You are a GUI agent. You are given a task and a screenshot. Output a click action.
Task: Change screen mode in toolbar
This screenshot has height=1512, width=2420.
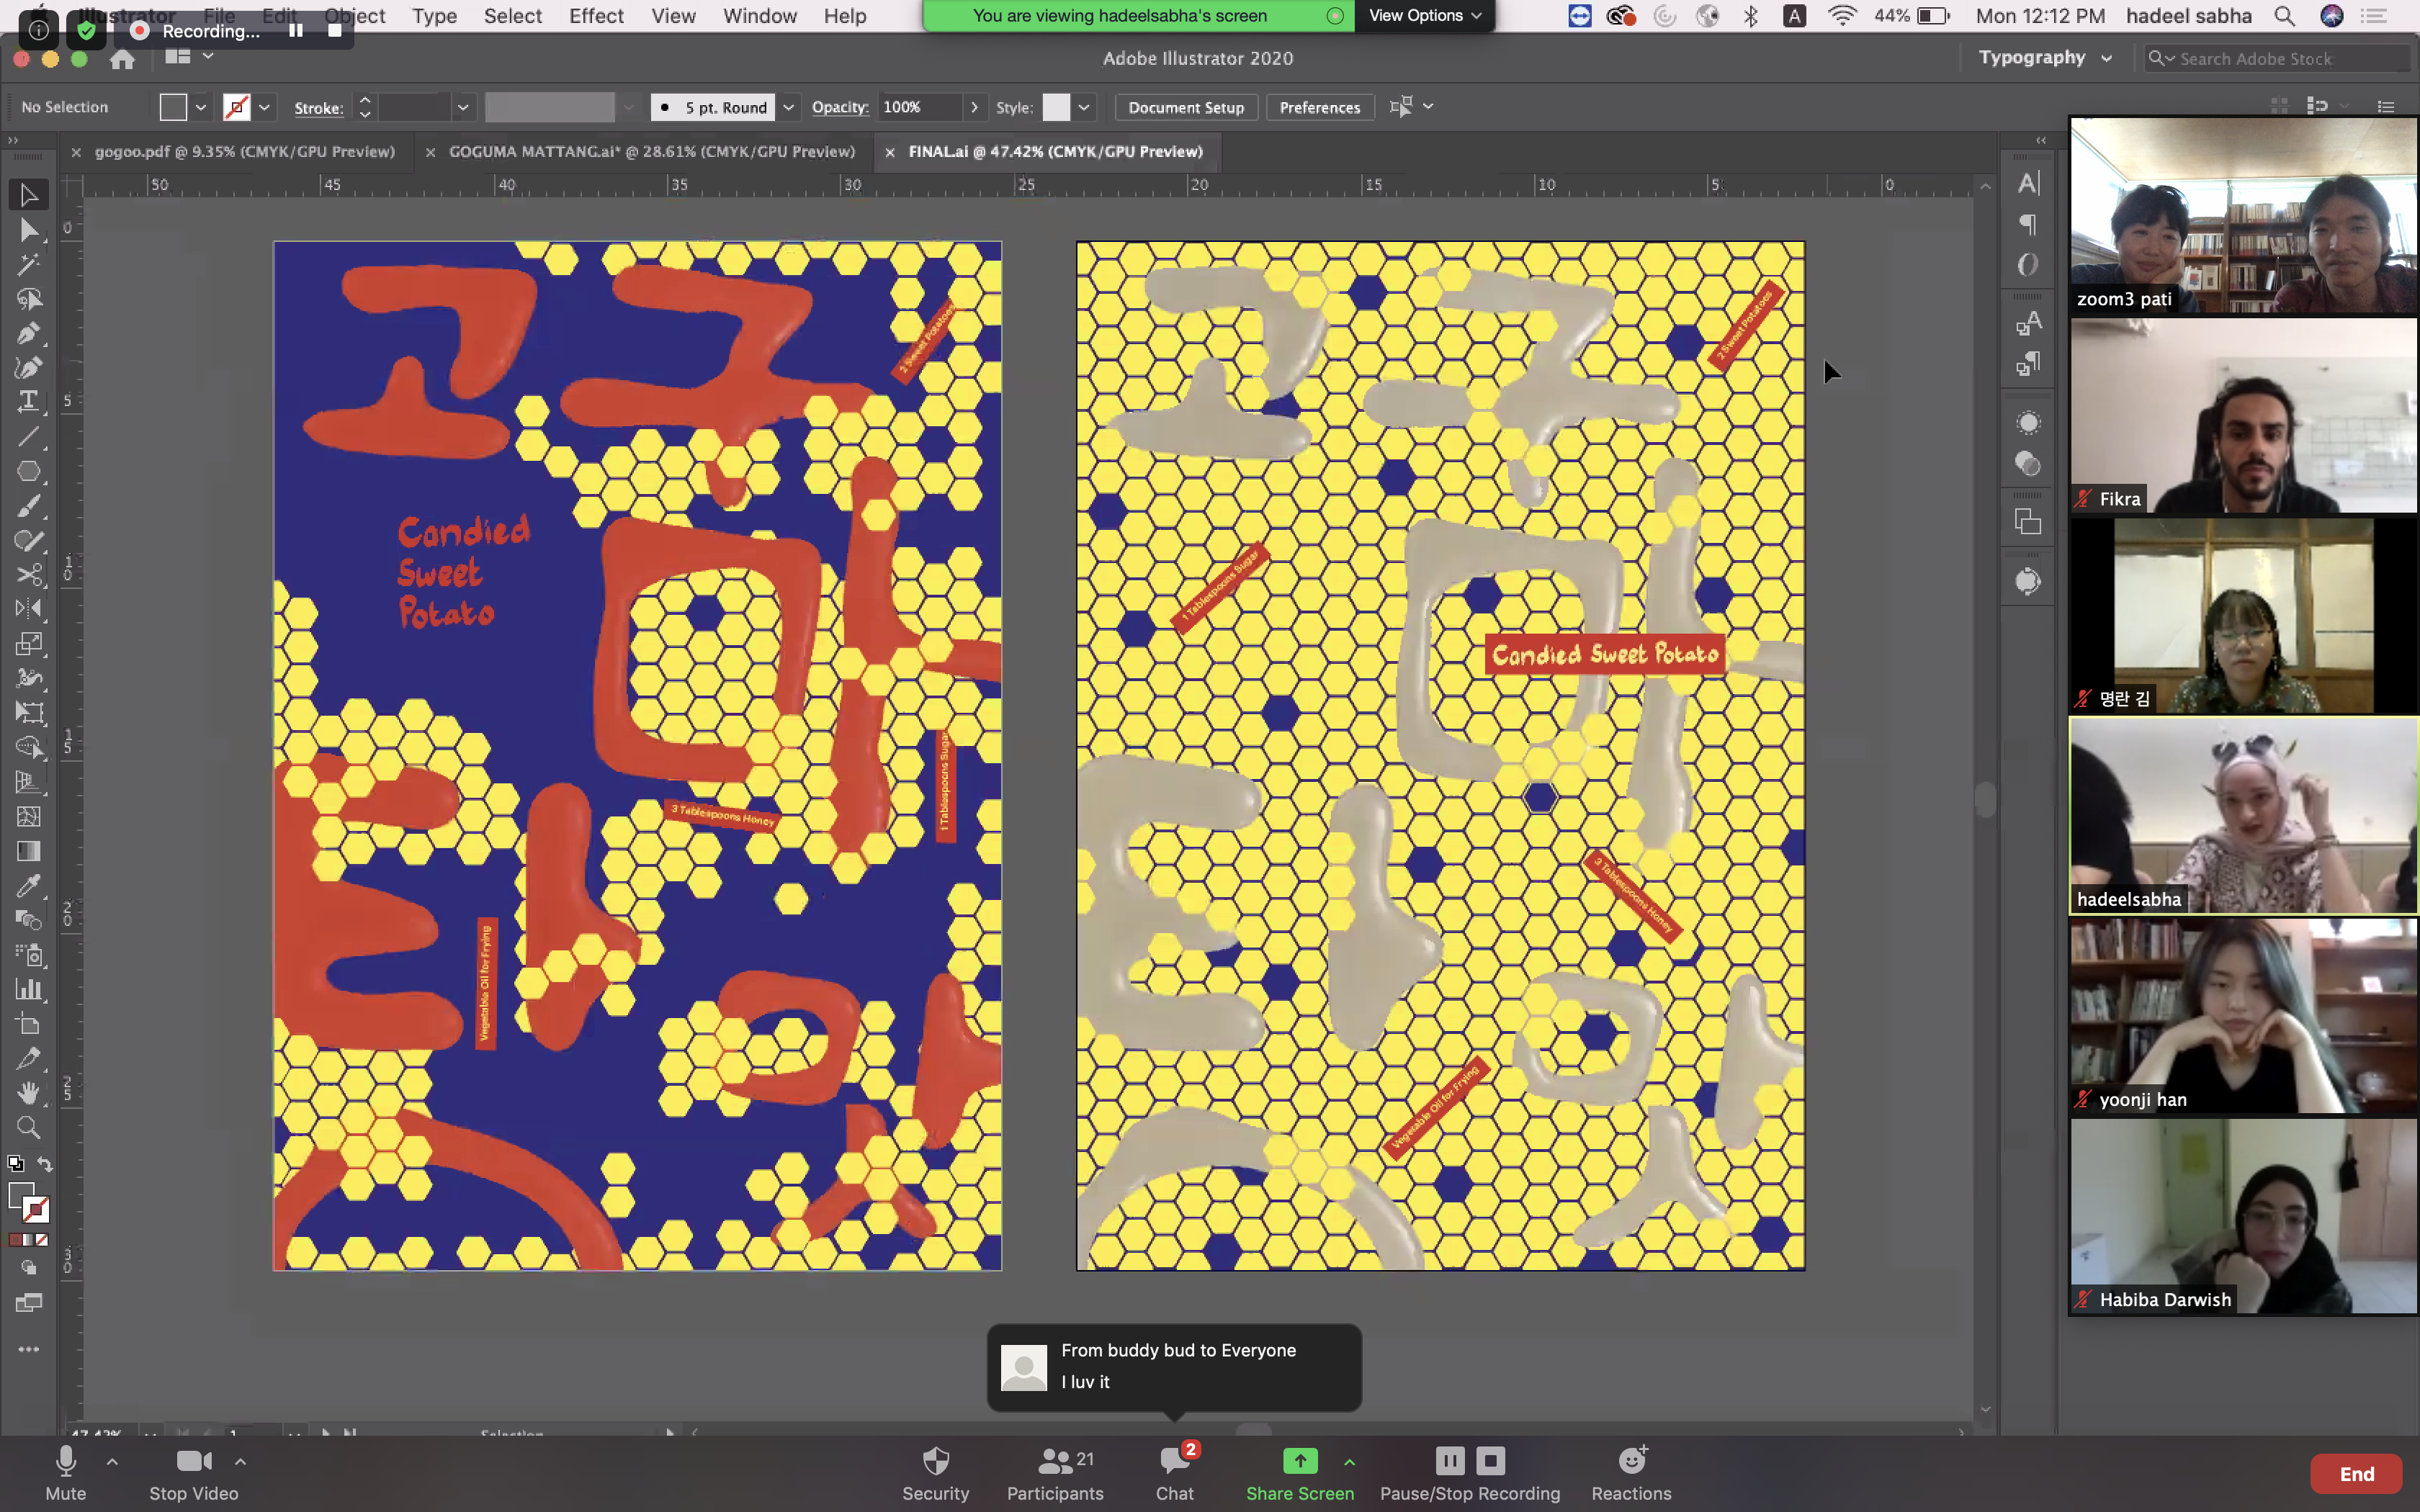tap(28, 1302)
